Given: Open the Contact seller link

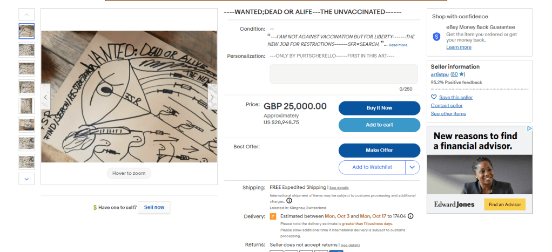Looking at the screenshot, I should point(447,105).
